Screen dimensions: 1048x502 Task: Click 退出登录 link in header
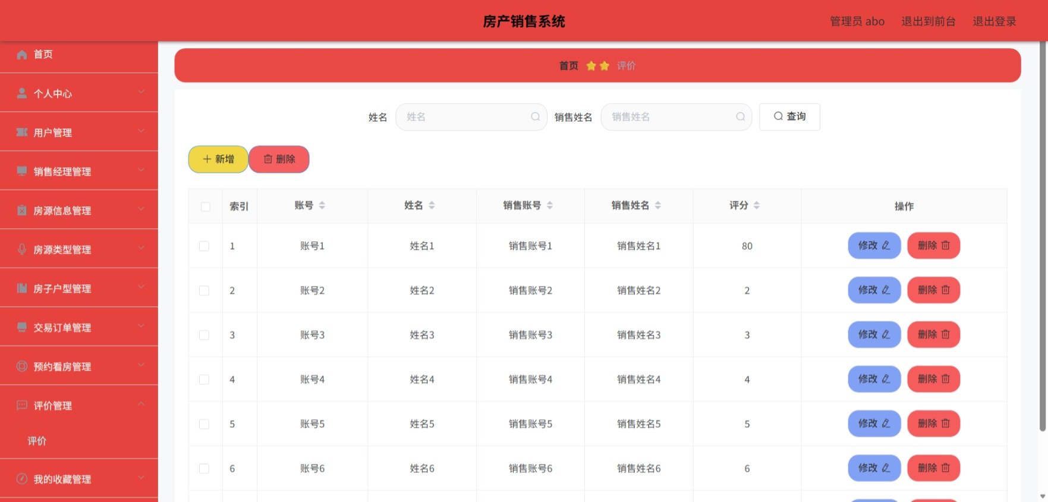click(x=994, y=21)
